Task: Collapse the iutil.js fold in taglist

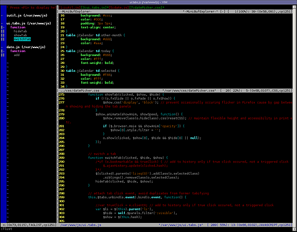Action: (2, 16)
